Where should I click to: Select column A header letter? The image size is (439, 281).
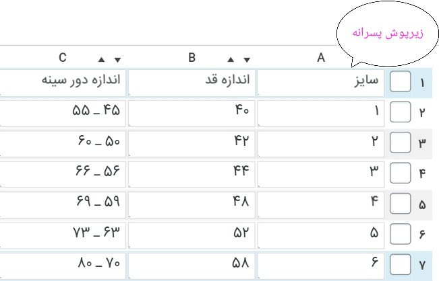(321, 58)
